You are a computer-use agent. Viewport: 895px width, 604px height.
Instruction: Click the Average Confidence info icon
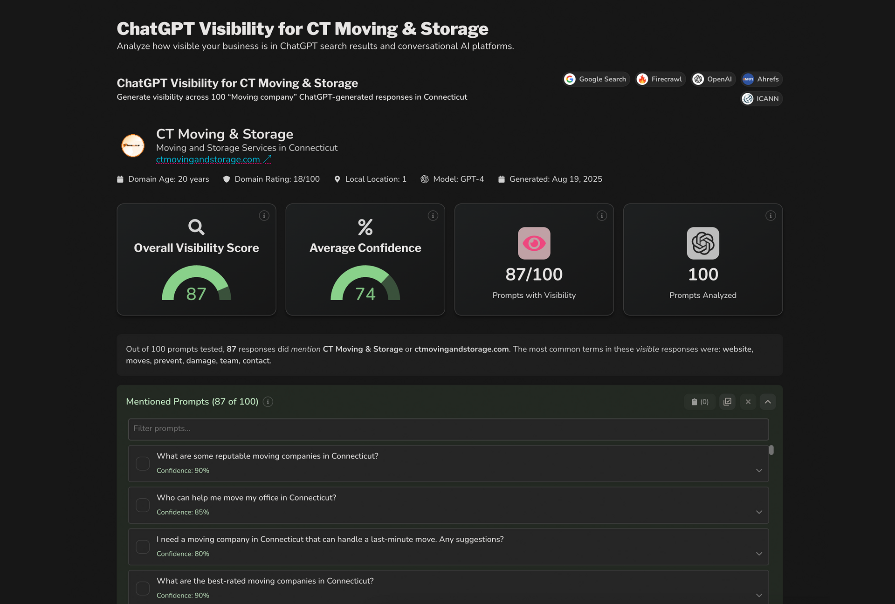[x=433, y=215]
